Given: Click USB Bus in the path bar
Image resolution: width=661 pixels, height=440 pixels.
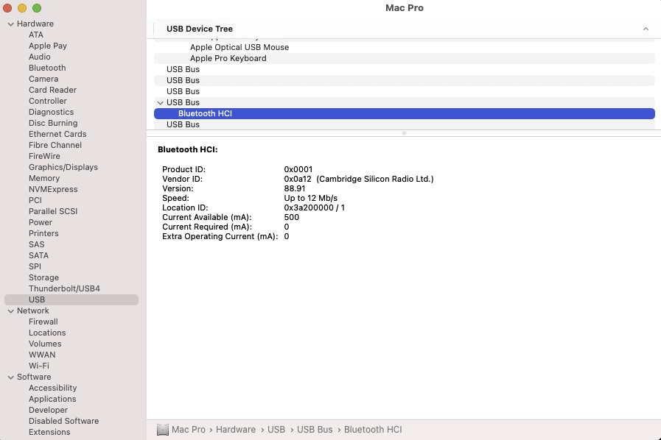Looking at the screenshot, I should click(x=315, y=430).
